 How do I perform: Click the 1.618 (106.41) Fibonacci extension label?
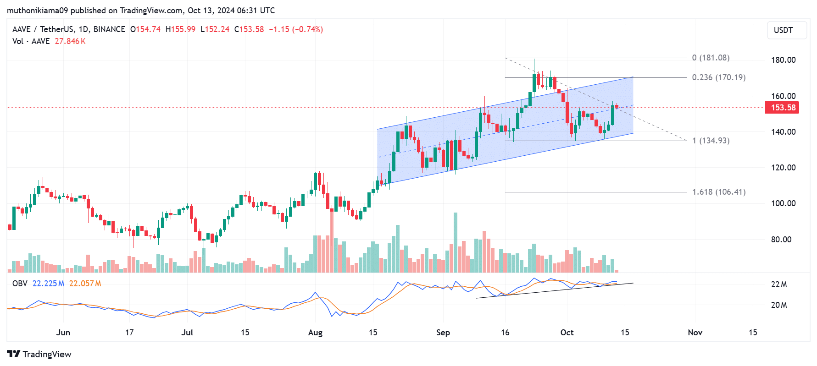[718, 192]
